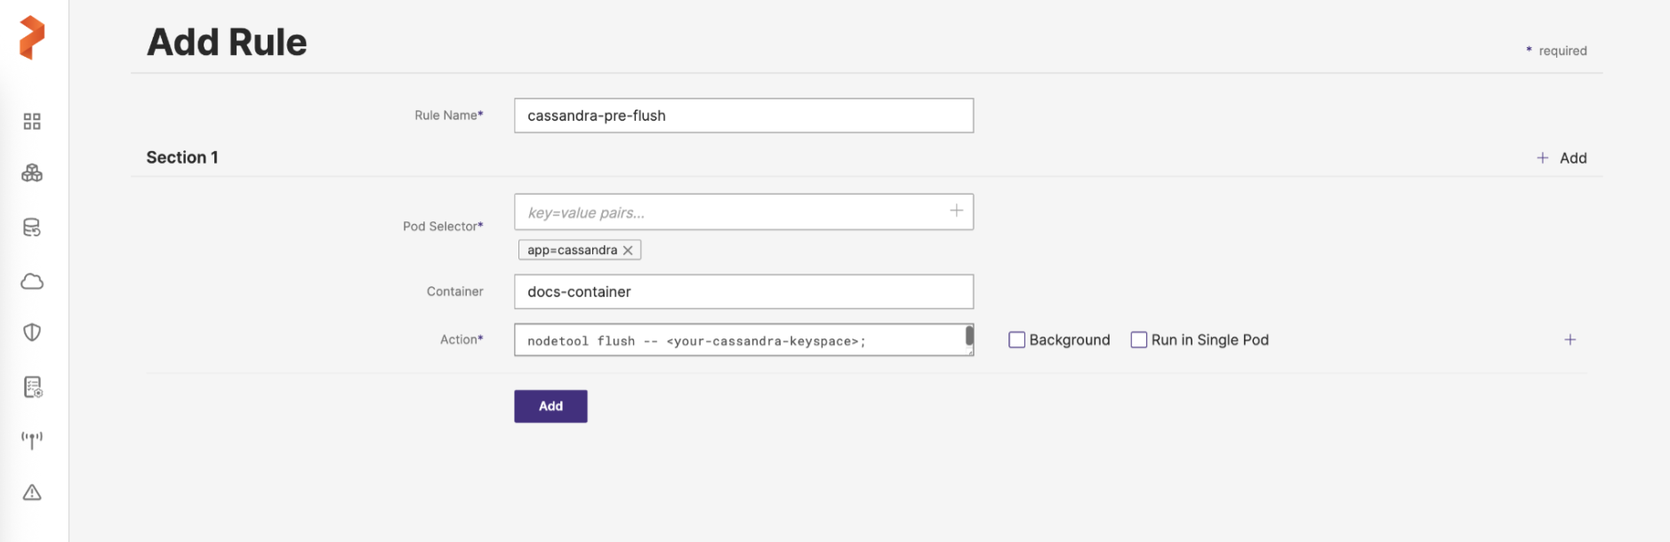1670x542 pixels.
Task: Remove the app=cassandra selector tag
Action: point(628,251)
